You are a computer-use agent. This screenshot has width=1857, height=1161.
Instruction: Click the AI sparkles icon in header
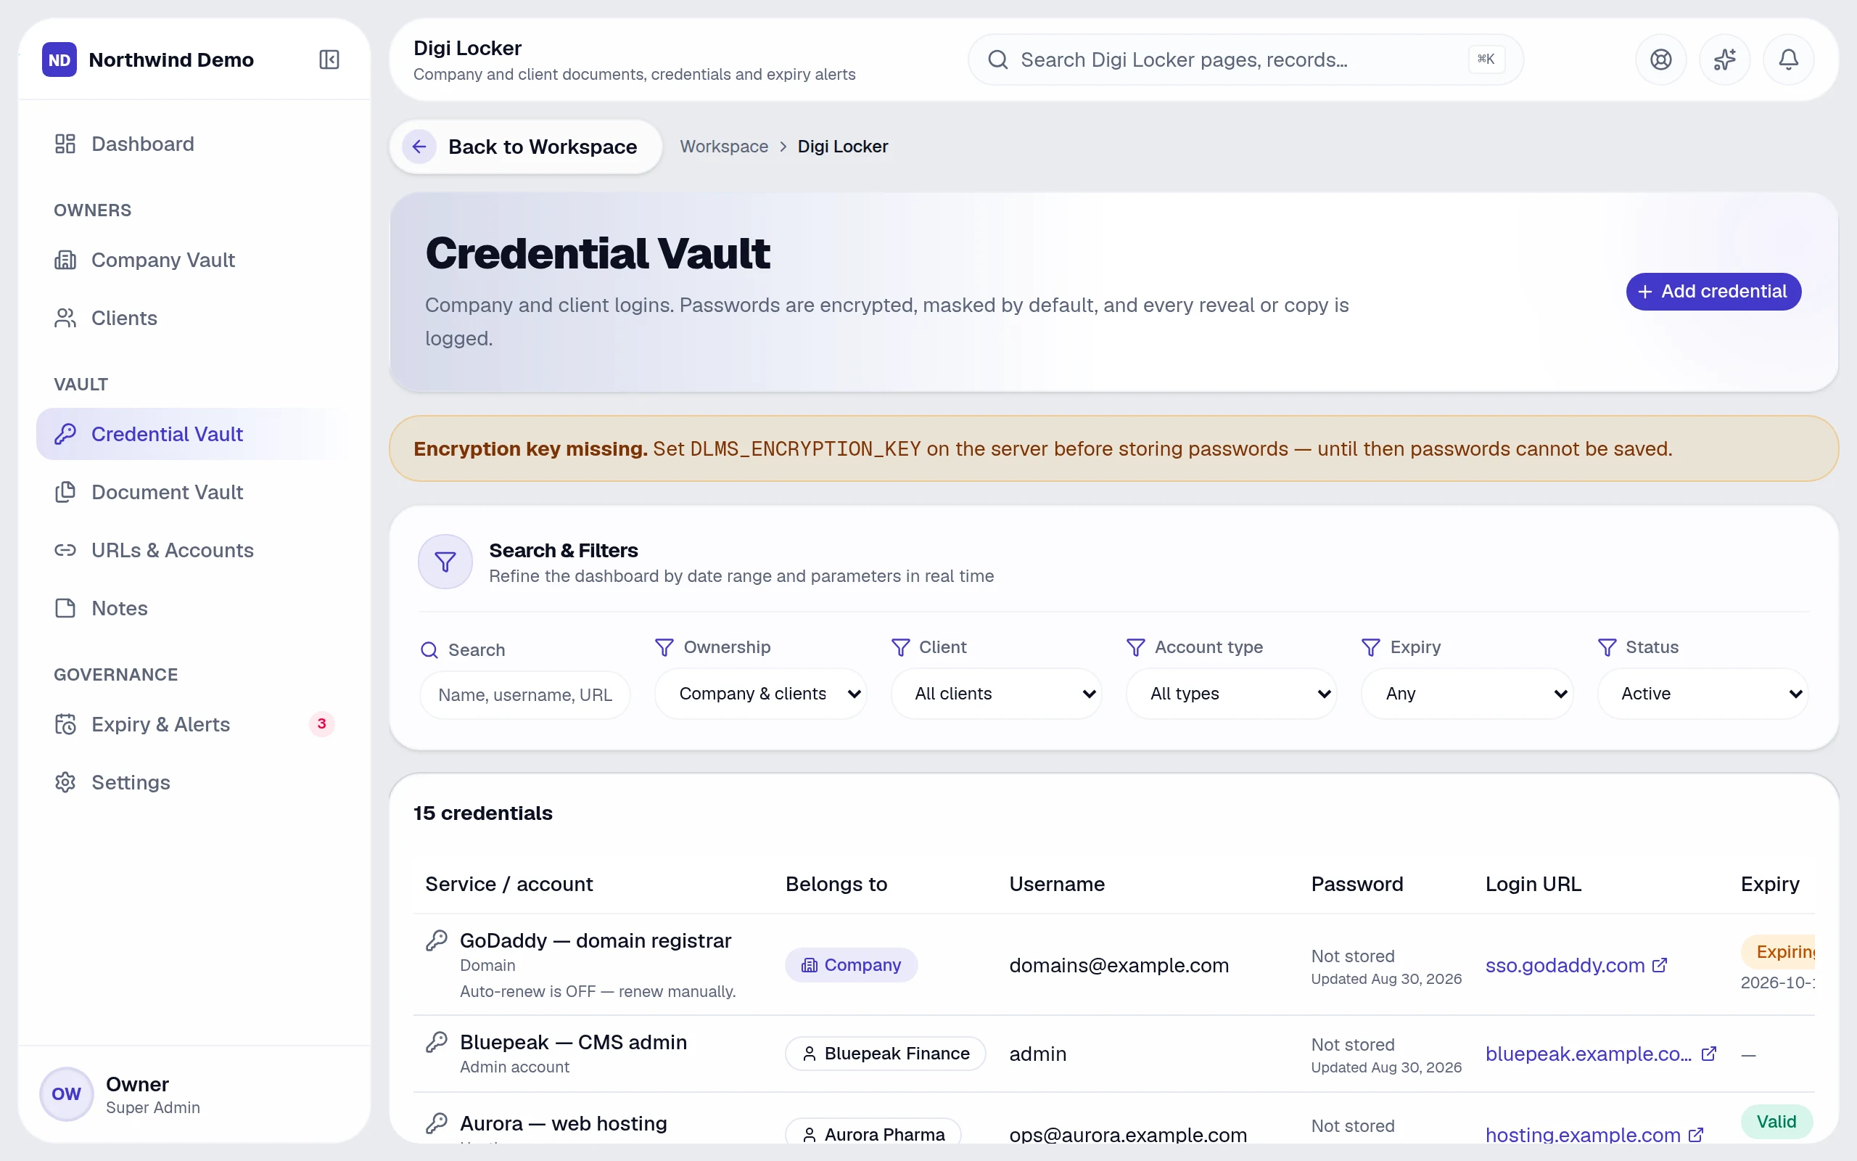pyautogui.click(x=1724, y=59)
